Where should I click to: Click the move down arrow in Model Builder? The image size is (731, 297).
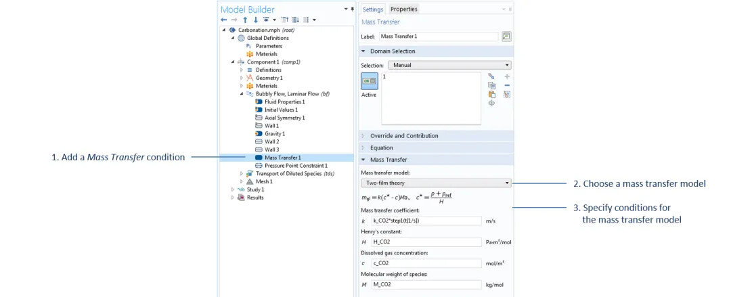255,20
